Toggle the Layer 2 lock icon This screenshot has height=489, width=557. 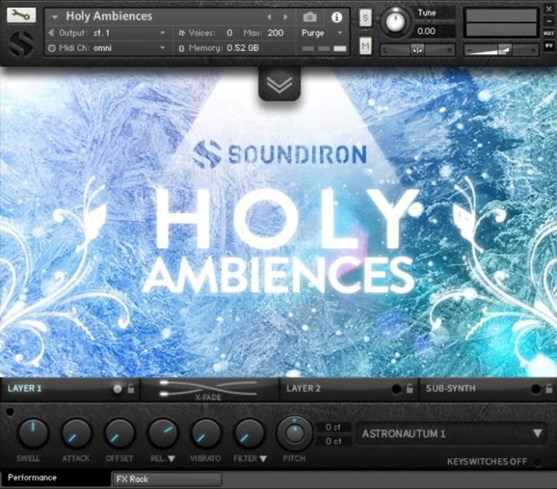tap(410, 388)
